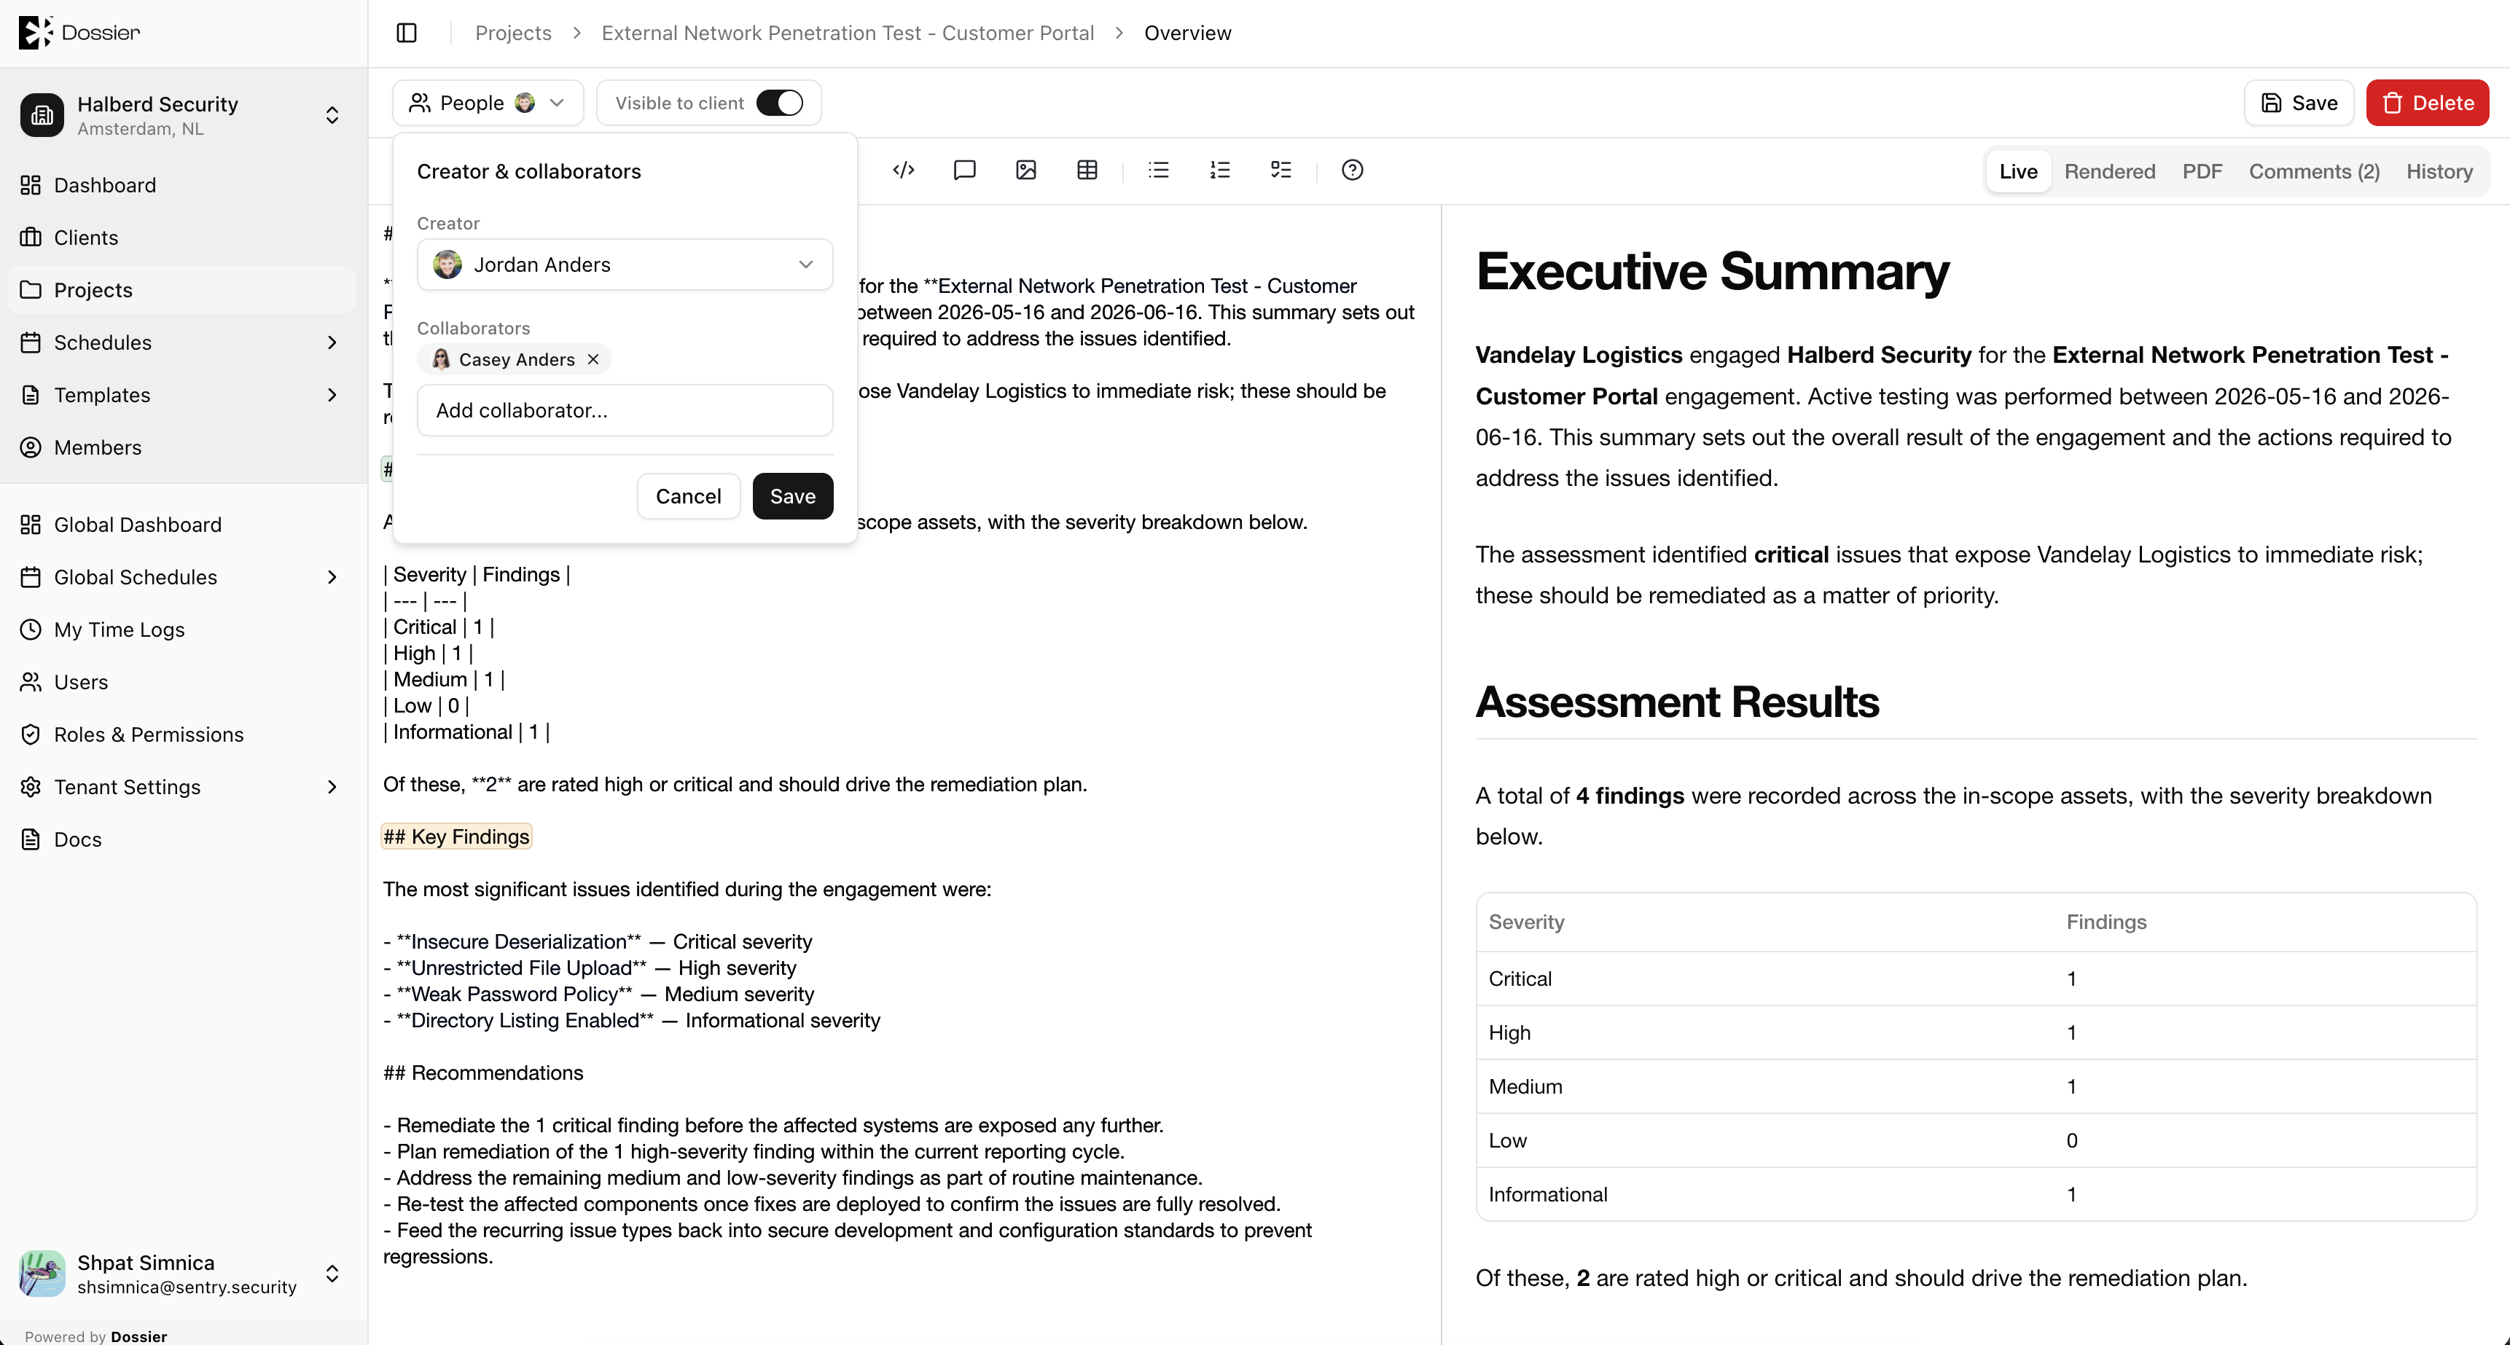The image size is (2510, 1345).
Task: Open Docs in sidebar
Action: pyautogui.click(x=181, y=839)
